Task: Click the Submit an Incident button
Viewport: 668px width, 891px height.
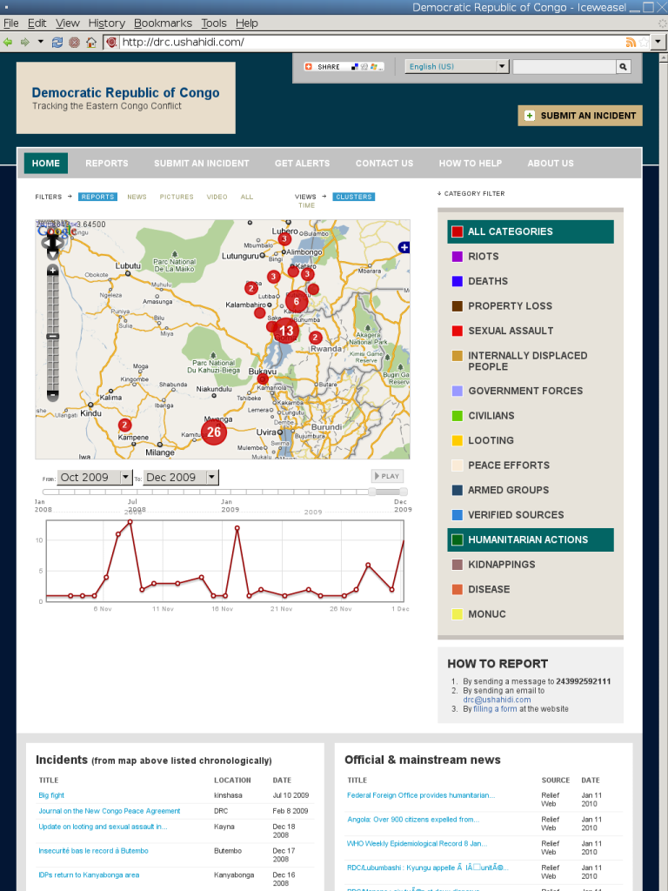Action: [x=580, y=116]
